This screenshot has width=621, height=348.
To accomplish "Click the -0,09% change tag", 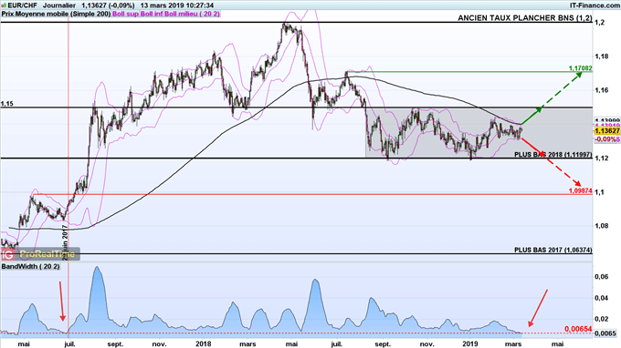I will [606, 139].
